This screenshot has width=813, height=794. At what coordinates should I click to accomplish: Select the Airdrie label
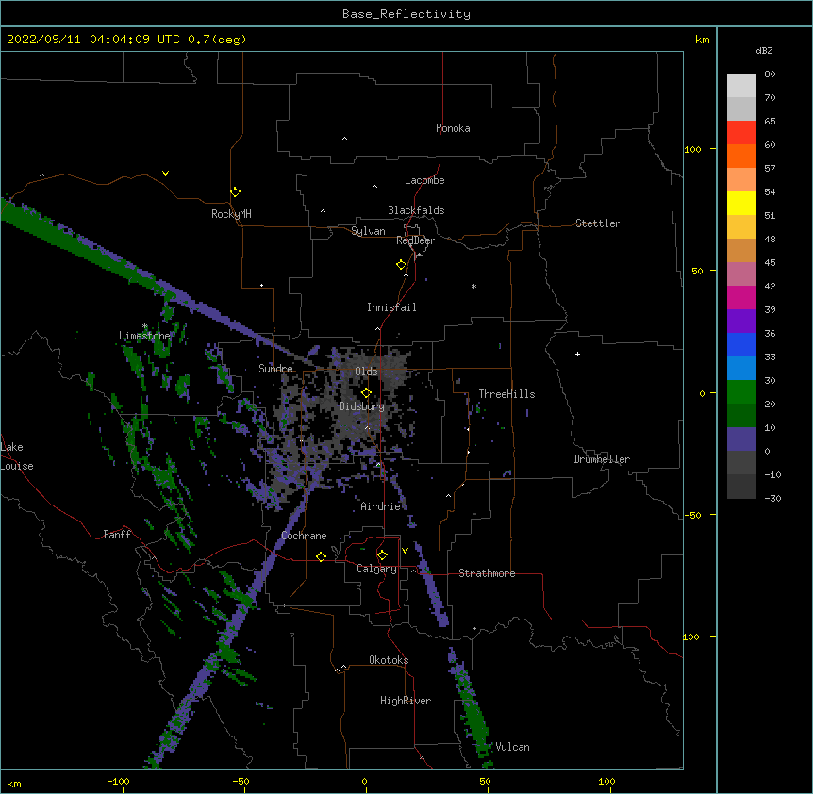pyautogui.click(x=380, y=506)
